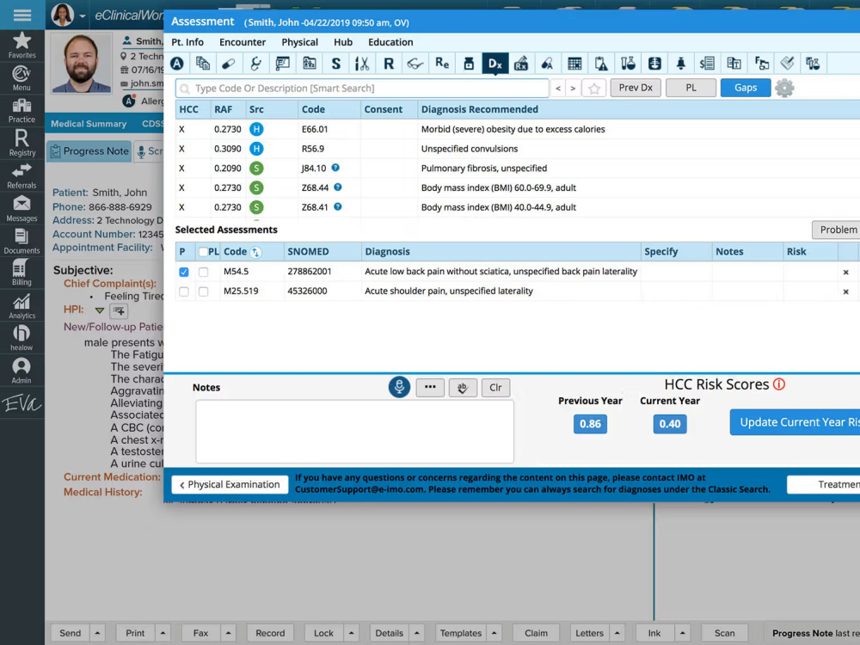
Task: Open the Encounter menu
Action: (x=243, y=42)
